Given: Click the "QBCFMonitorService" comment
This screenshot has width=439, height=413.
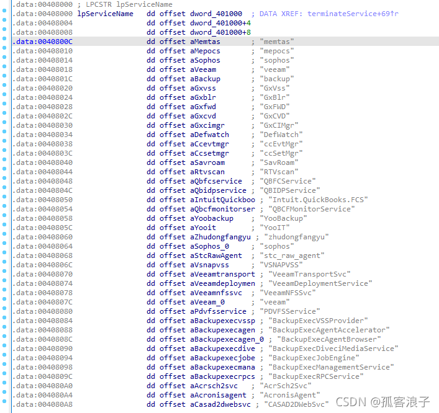Looking at the screenshot, I should pyautogui.click(x=312, y=209).
